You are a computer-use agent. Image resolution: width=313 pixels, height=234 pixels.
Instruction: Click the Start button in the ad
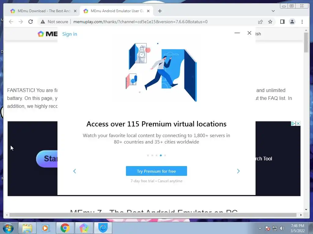(47, 158)
